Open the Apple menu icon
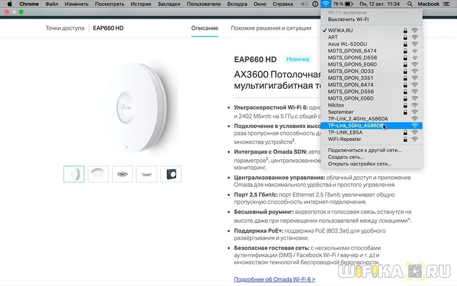457x286 pixels. [x=10, y=4]
